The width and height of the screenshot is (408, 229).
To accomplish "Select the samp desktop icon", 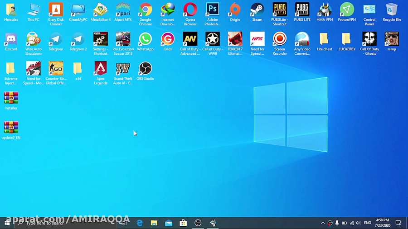I will 392,42.
